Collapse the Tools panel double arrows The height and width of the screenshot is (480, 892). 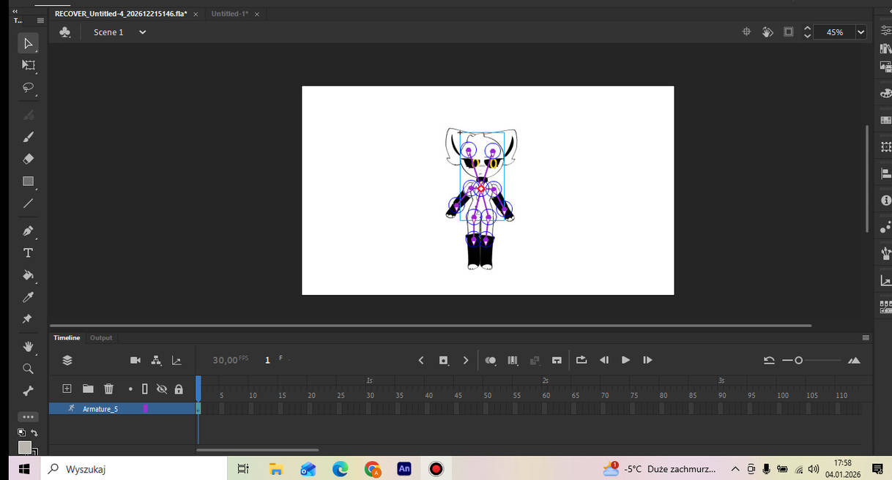tap(16, 11)
